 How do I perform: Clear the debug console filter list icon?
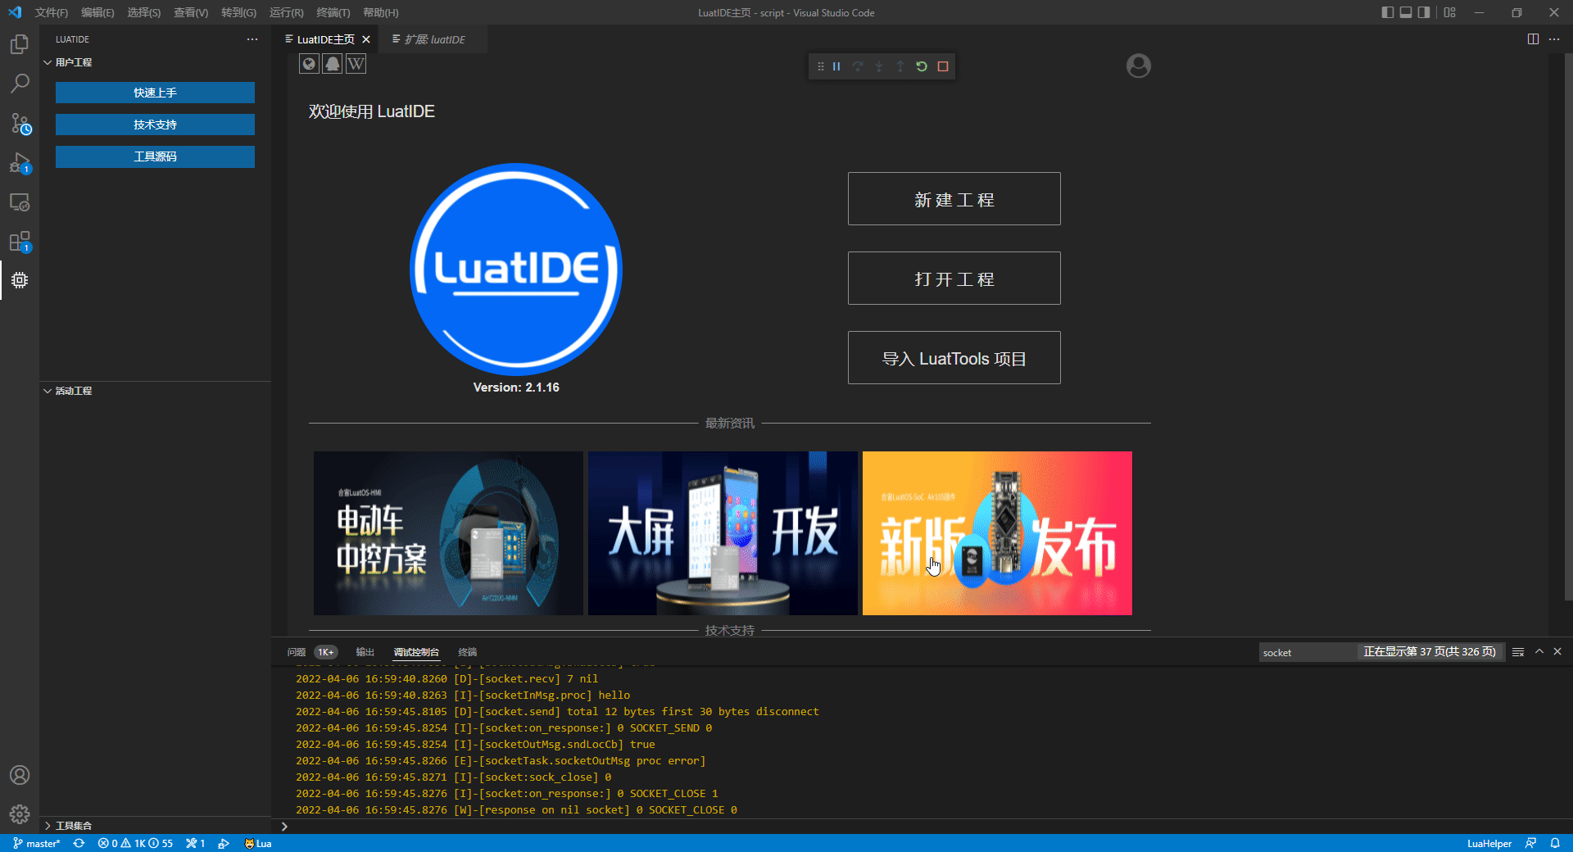pos(1518,652)
